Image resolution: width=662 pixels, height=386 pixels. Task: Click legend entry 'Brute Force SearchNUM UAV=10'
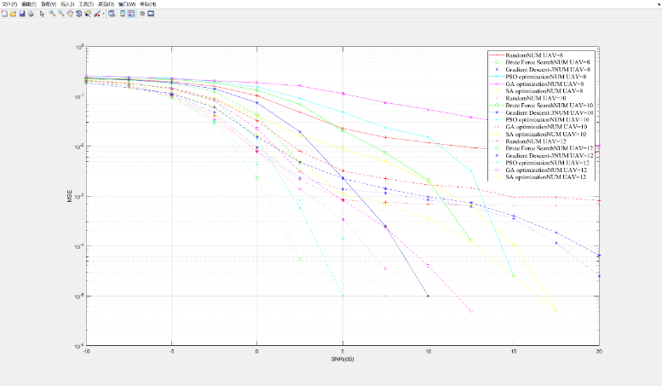(550, 106)
